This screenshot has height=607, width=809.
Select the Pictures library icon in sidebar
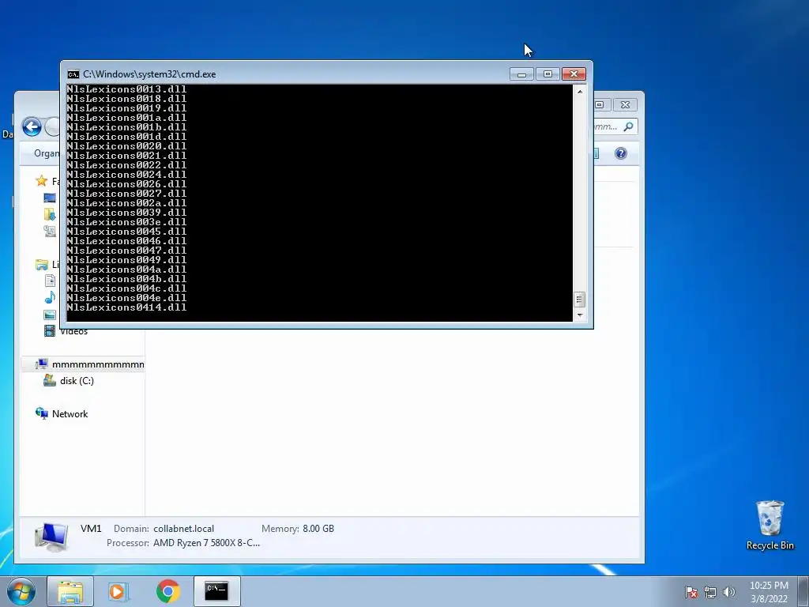(50, 315)
